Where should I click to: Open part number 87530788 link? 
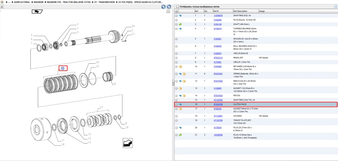[x=218, y=104]
